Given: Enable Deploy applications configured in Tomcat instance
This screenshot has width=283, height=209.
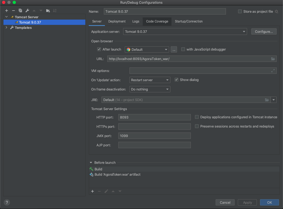Looking at the screenshot, I should [197, 117].
